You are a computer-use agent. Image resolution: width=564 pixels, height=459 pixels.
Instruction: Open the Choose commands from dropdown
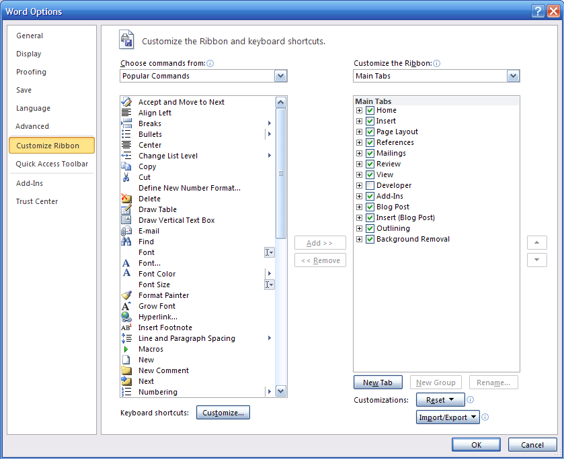[x=280, y=76]
